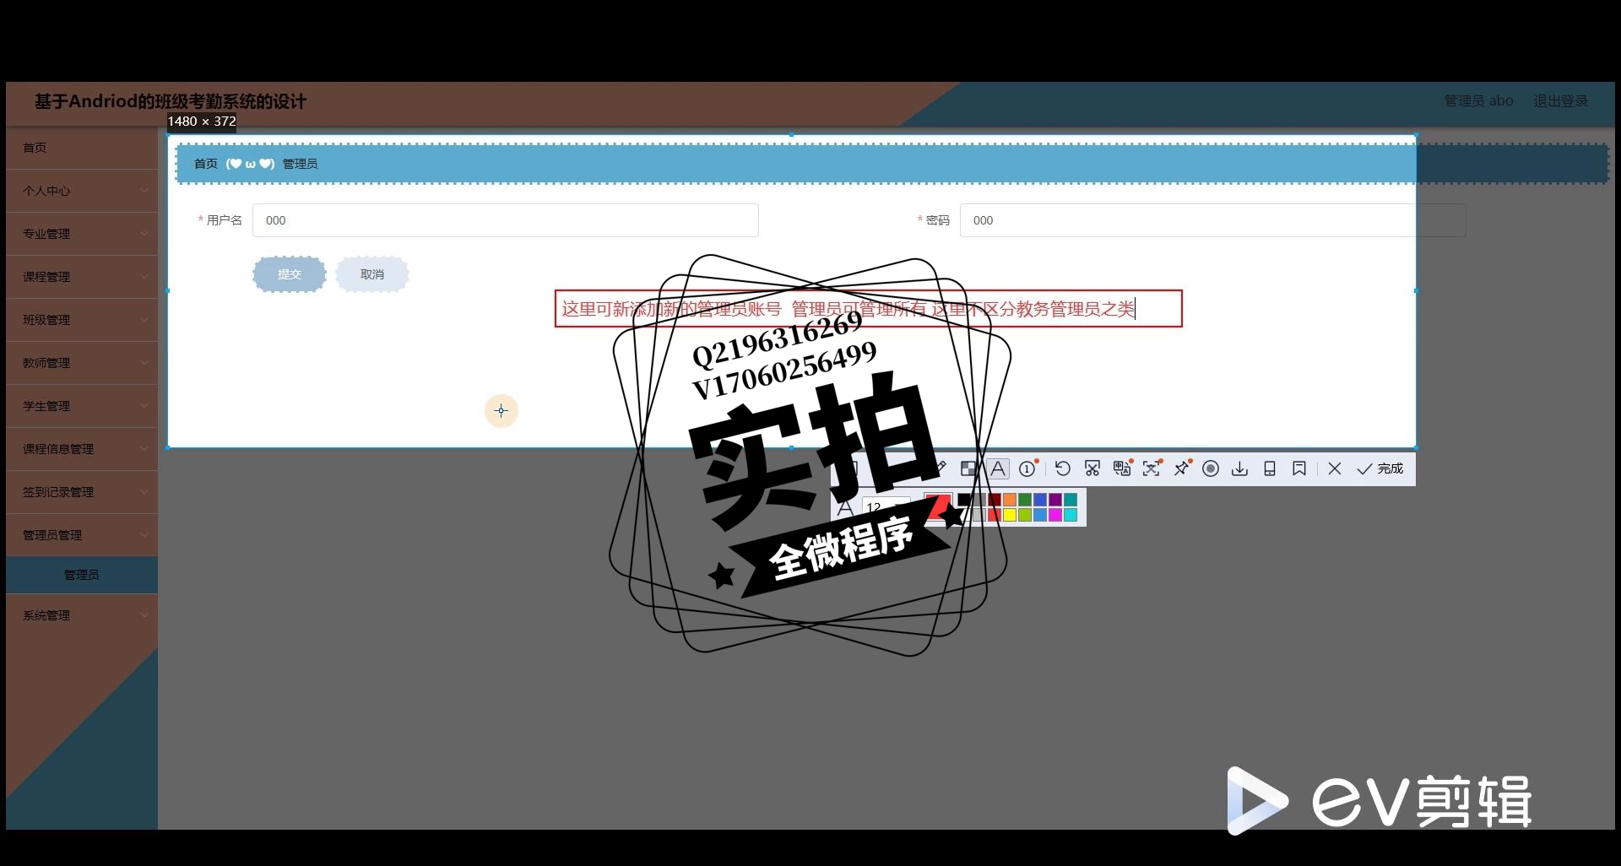Click 退出登录 to log out
Screen dimensions: 1621x866
(1560, 101)
